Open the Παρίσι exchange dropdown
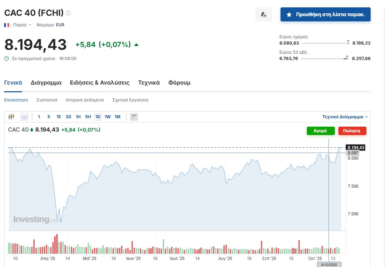385x267 pixels. (x=22, y=25)
